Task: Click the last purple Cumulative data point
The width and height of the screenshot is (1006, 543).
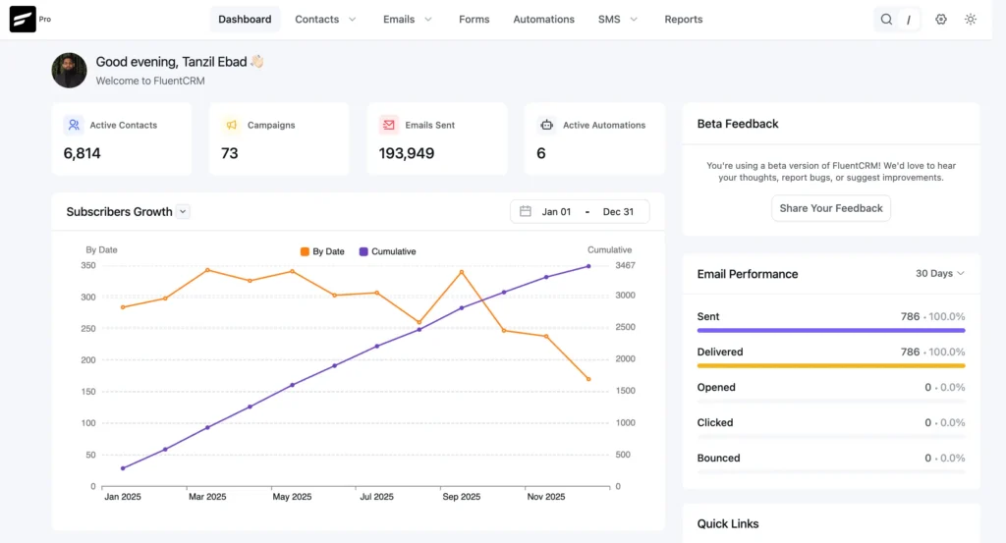Action: click(588, 266)
